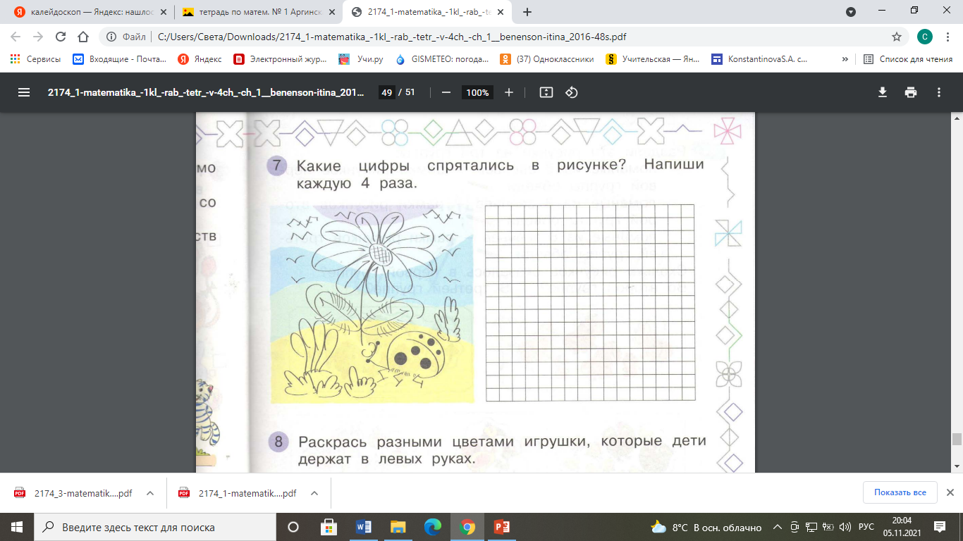Reload the current page

click(x=60, y=37)
